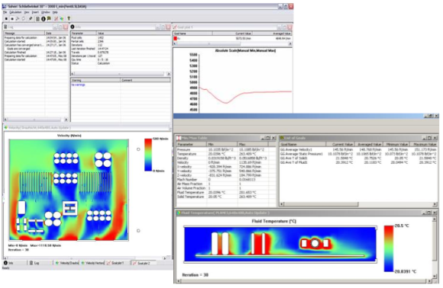Click the Value column header in Info panel
Screen dimensions: 443x288
134,34
